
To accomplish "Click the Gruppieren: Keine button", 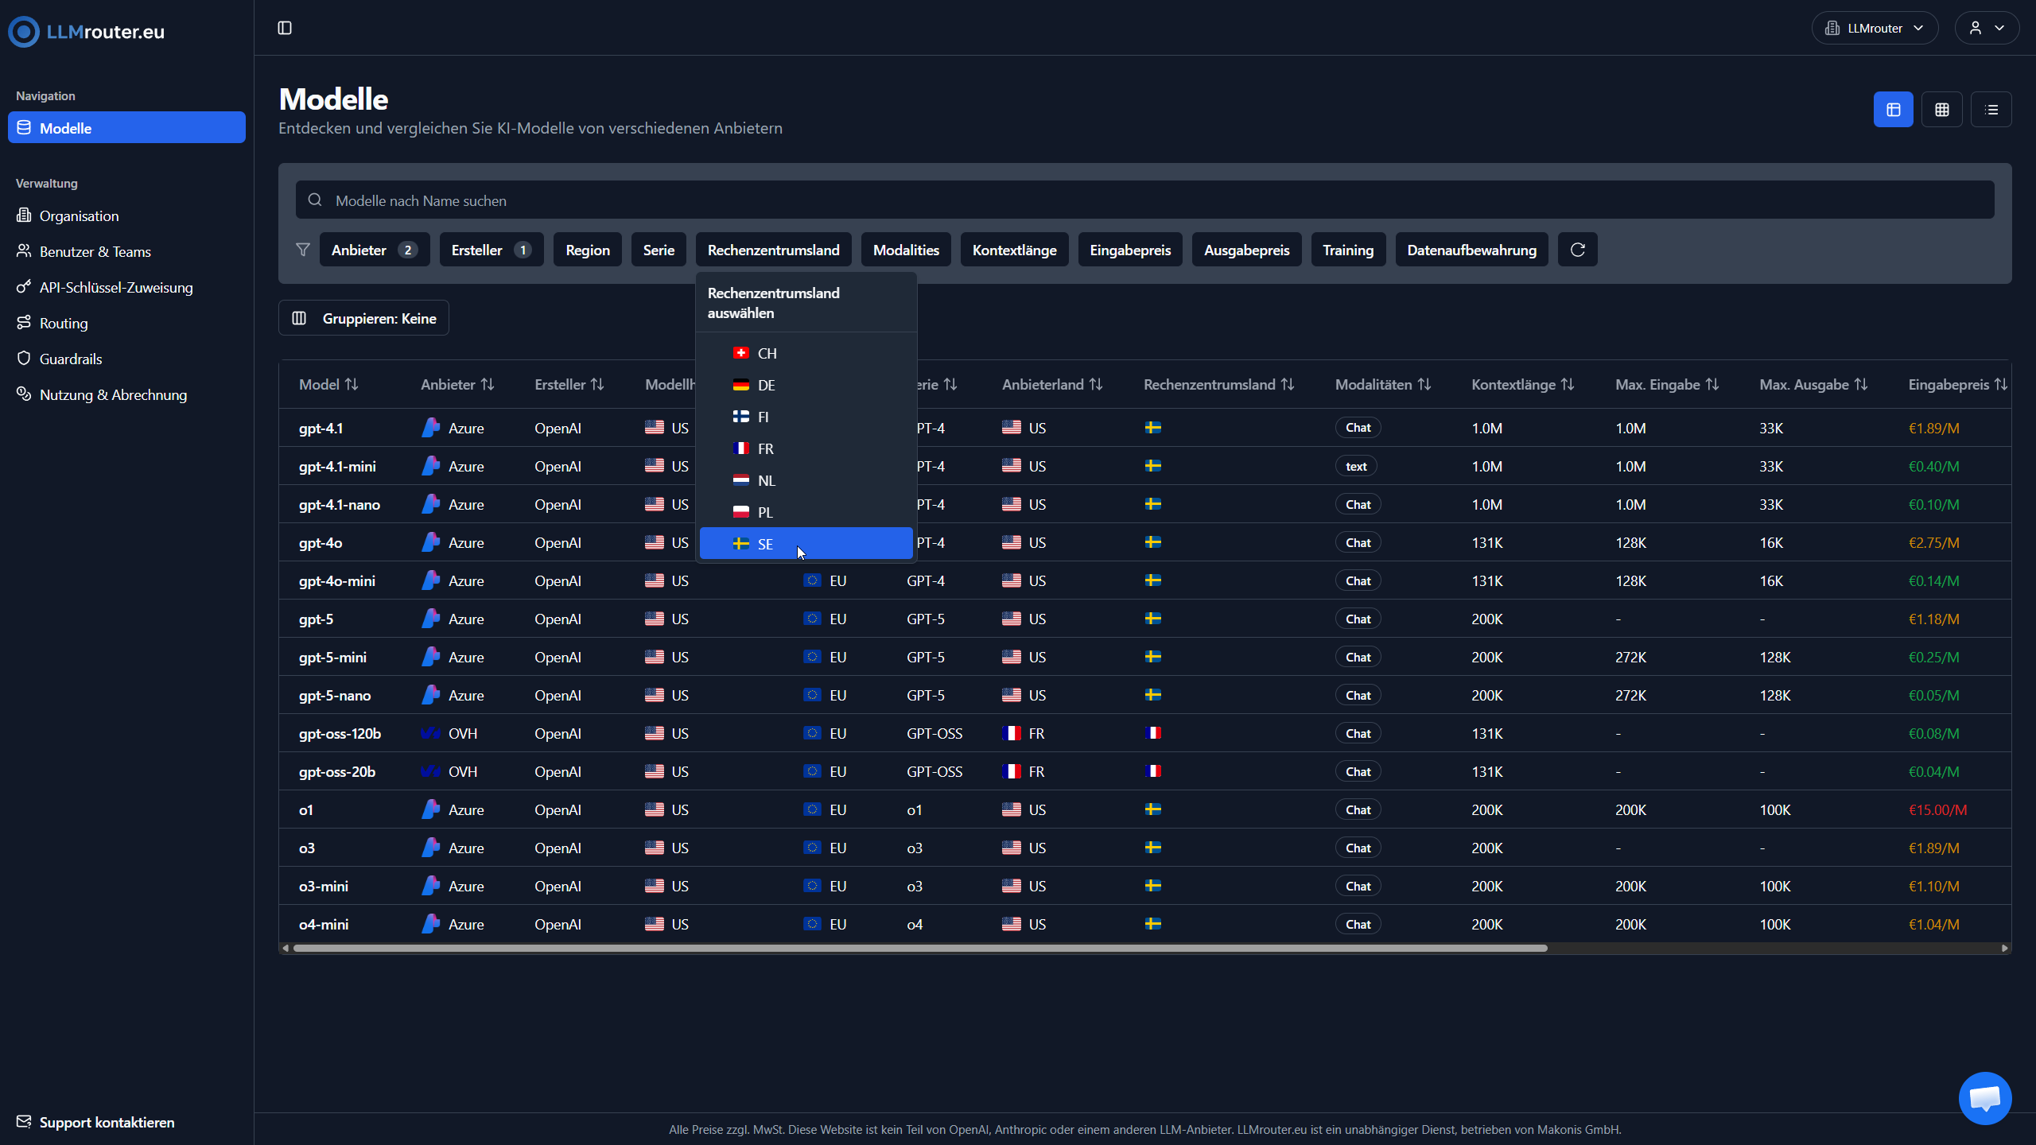I will click(363, 318).
